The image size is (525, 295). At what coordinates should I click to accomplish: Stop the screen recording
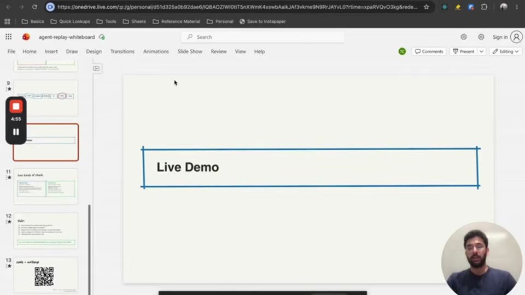16,107
